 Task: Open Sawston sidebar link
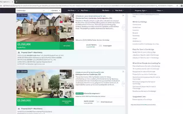136,30
